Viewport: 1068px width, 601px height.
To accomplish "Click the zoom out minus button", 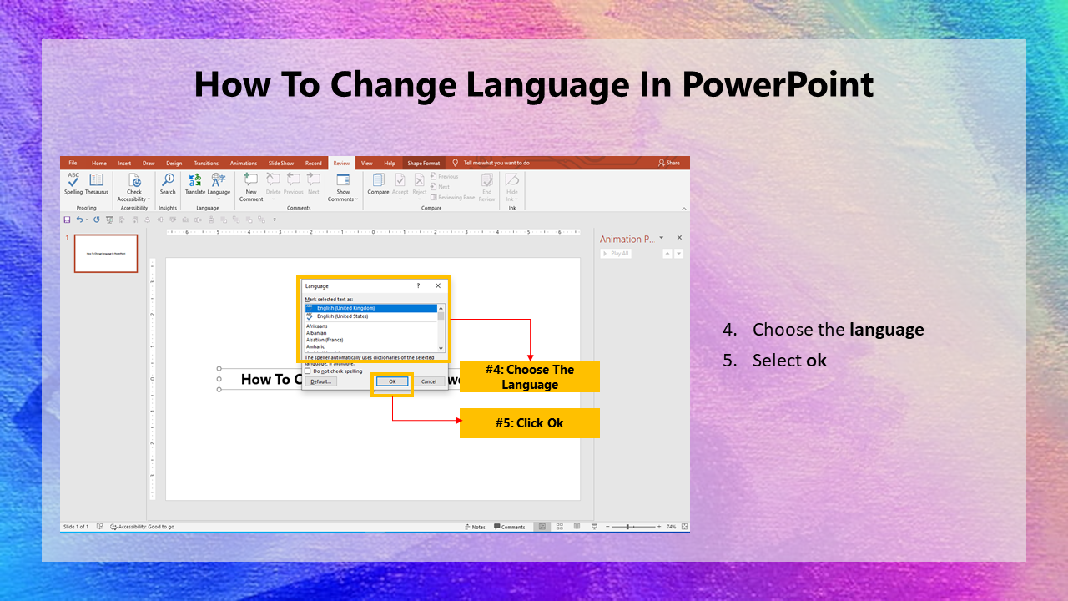I will [x=607, y=527].
